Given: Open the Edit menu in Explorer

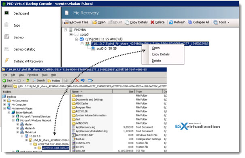Looking at the screenshot, I should click(13, 75).
